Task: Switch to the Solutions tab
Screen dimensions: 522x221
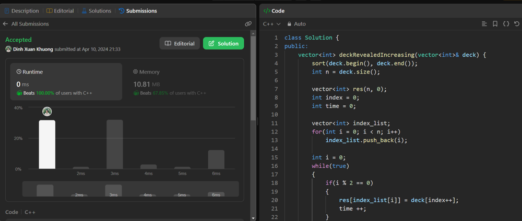Action: 96,10
